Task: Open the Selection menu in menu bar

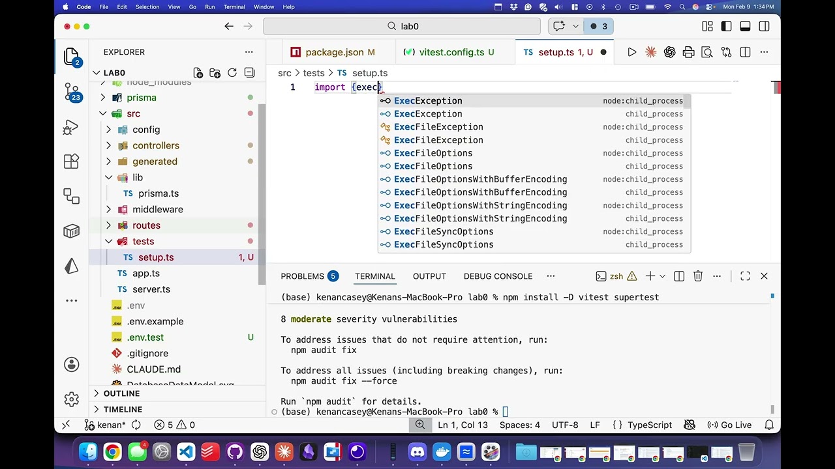Action: 147,7
